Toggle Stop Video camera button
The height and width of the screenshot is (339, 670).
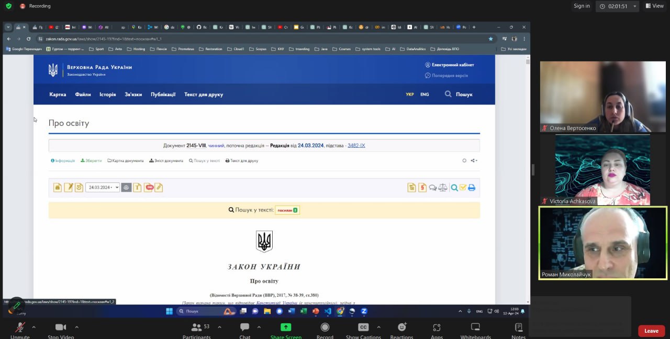61,328
